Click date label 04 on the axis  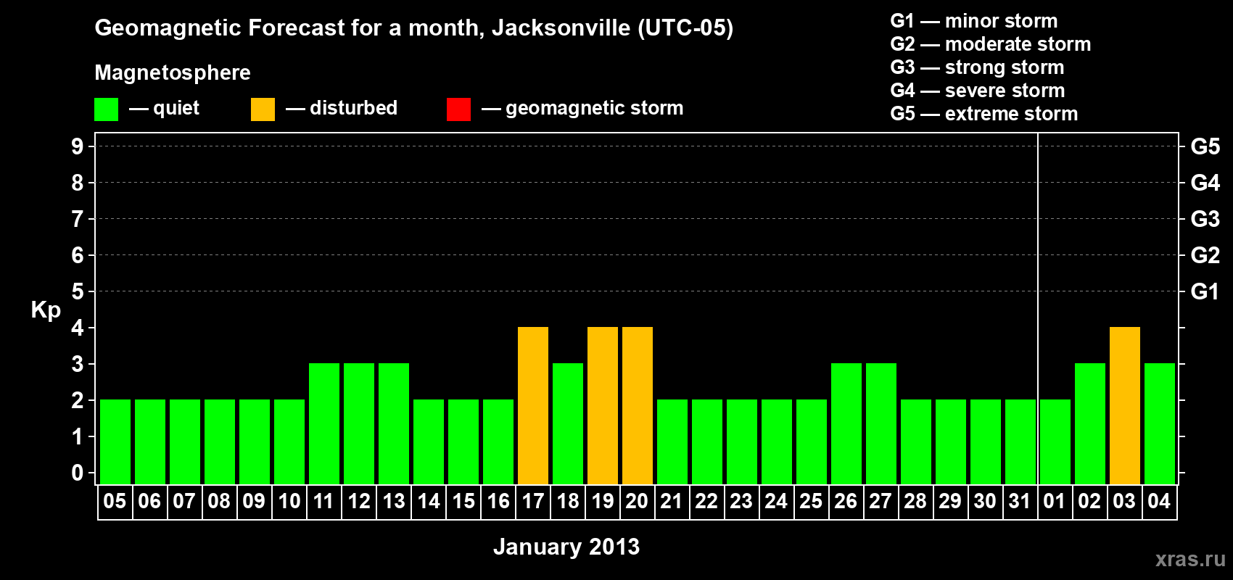pos(1159,501)
